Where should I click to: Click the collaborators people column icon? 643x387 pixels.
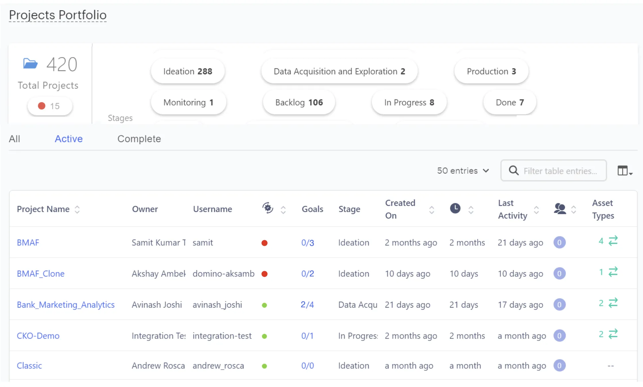click(x=560, y=208)
